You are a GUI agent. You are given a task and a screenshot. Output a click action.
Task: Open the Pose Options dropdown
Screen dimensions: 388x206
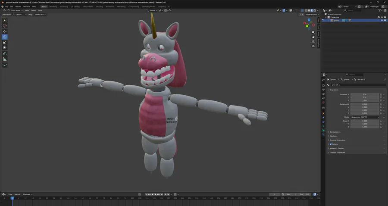(x=312, y=15)
